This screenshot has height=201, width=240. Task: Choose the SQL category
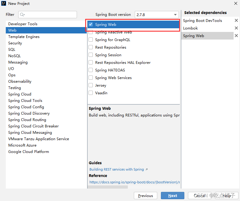pos(46,49)
